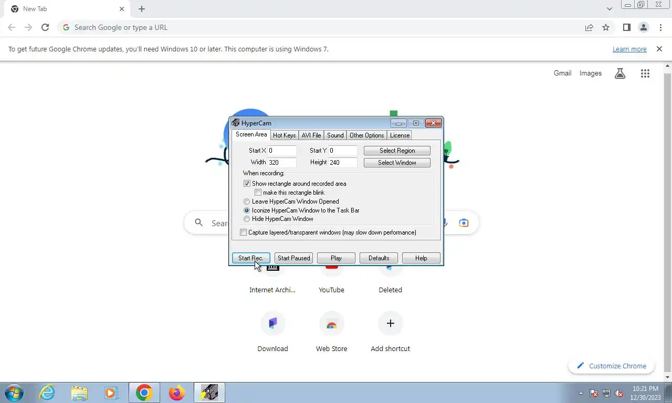
Task: Select Hide HyperCam Window option
Action: [x=247, y=219]
